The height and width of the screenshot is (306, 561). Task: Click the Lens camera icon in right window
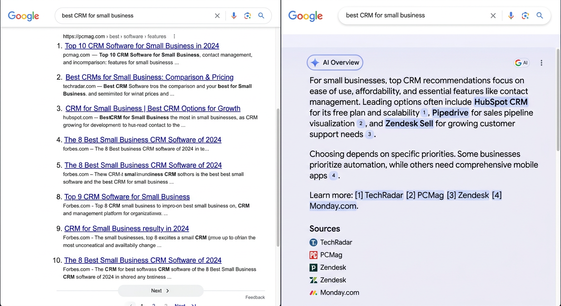tap(525, 16)
